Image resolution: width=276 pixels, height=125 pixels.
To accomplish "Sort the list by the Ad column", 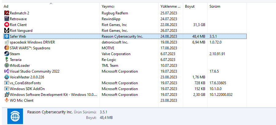I will pos(6,6).
